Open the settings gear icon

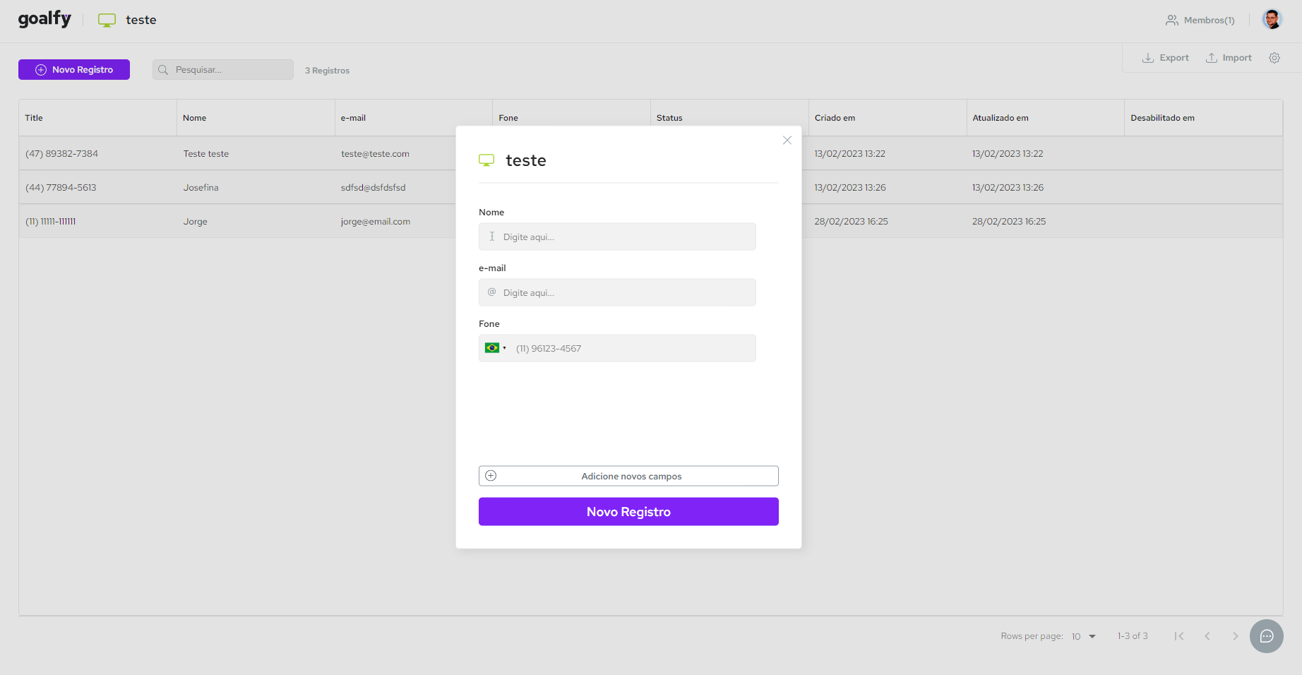coord(1274,58)
